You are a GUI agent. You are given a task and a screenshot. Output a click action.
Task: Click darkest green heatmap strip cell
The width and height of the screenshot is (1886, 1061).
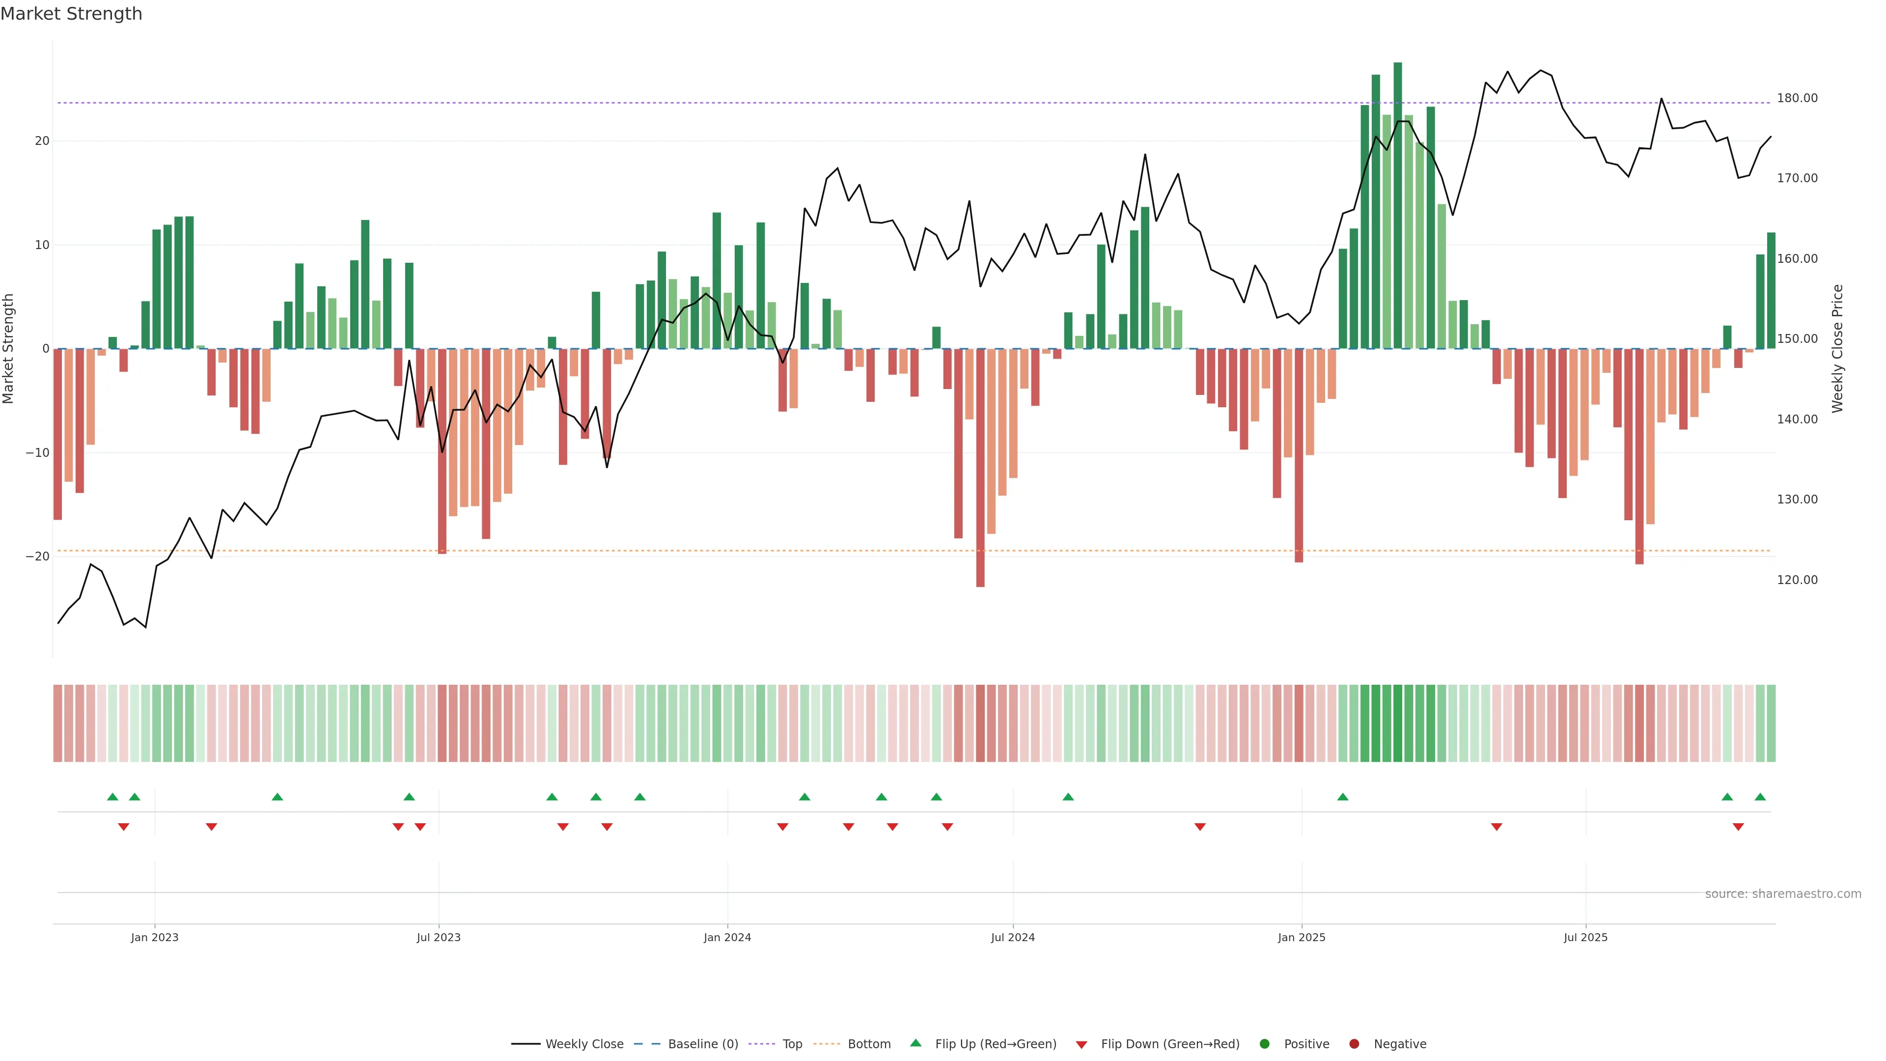[1398, 723]
